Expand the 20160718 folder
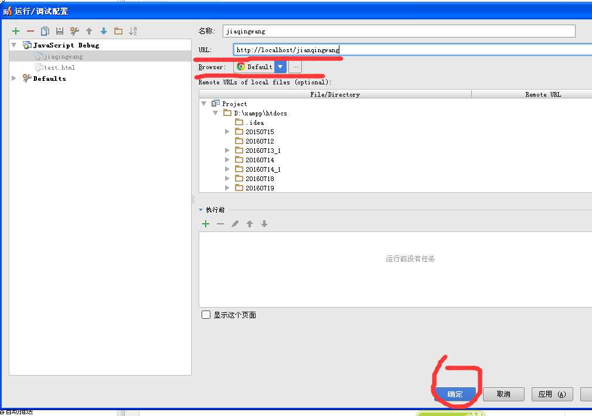The height and width of the screenshot is (416, 592). (227, 178)
